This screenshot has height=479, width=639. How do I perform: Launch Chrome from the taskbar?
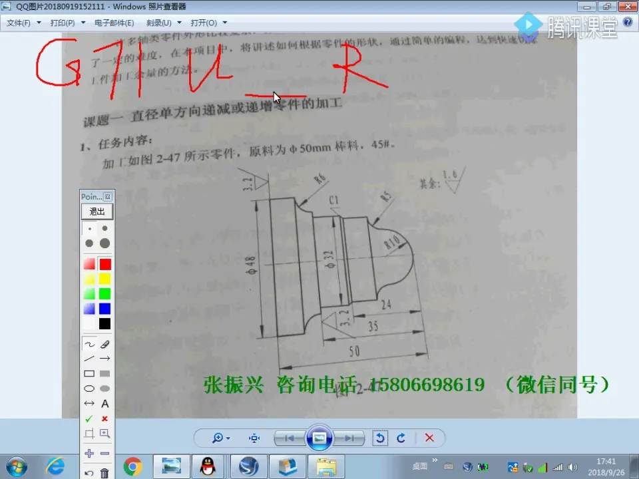[133, 466]
